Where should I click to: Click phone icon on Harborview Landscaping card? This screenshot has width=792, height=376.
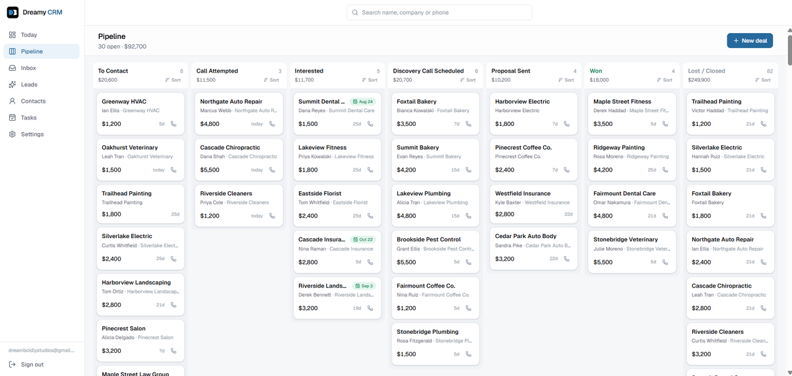coord(174,305)
